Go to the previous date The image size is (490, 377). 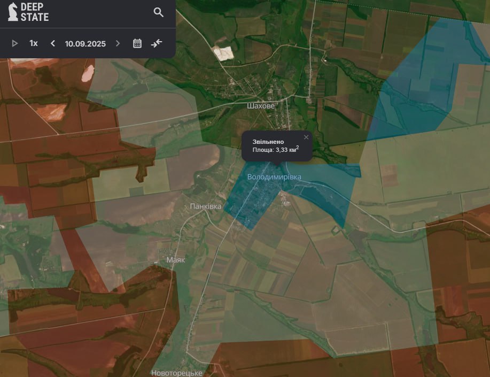click(x=52, y=43)
